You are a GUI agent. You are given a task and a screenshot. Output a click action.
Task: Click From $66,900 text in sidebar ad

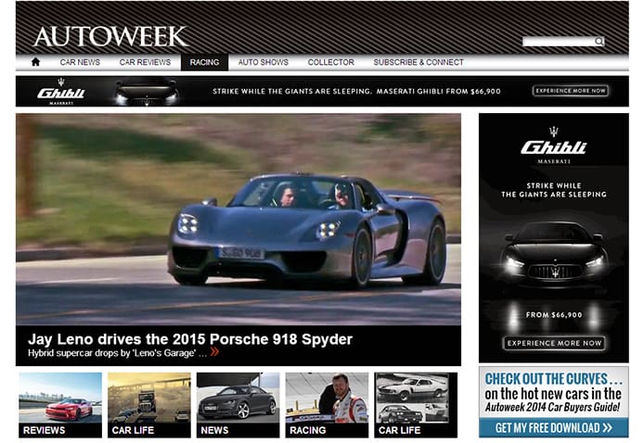(554, 315)
